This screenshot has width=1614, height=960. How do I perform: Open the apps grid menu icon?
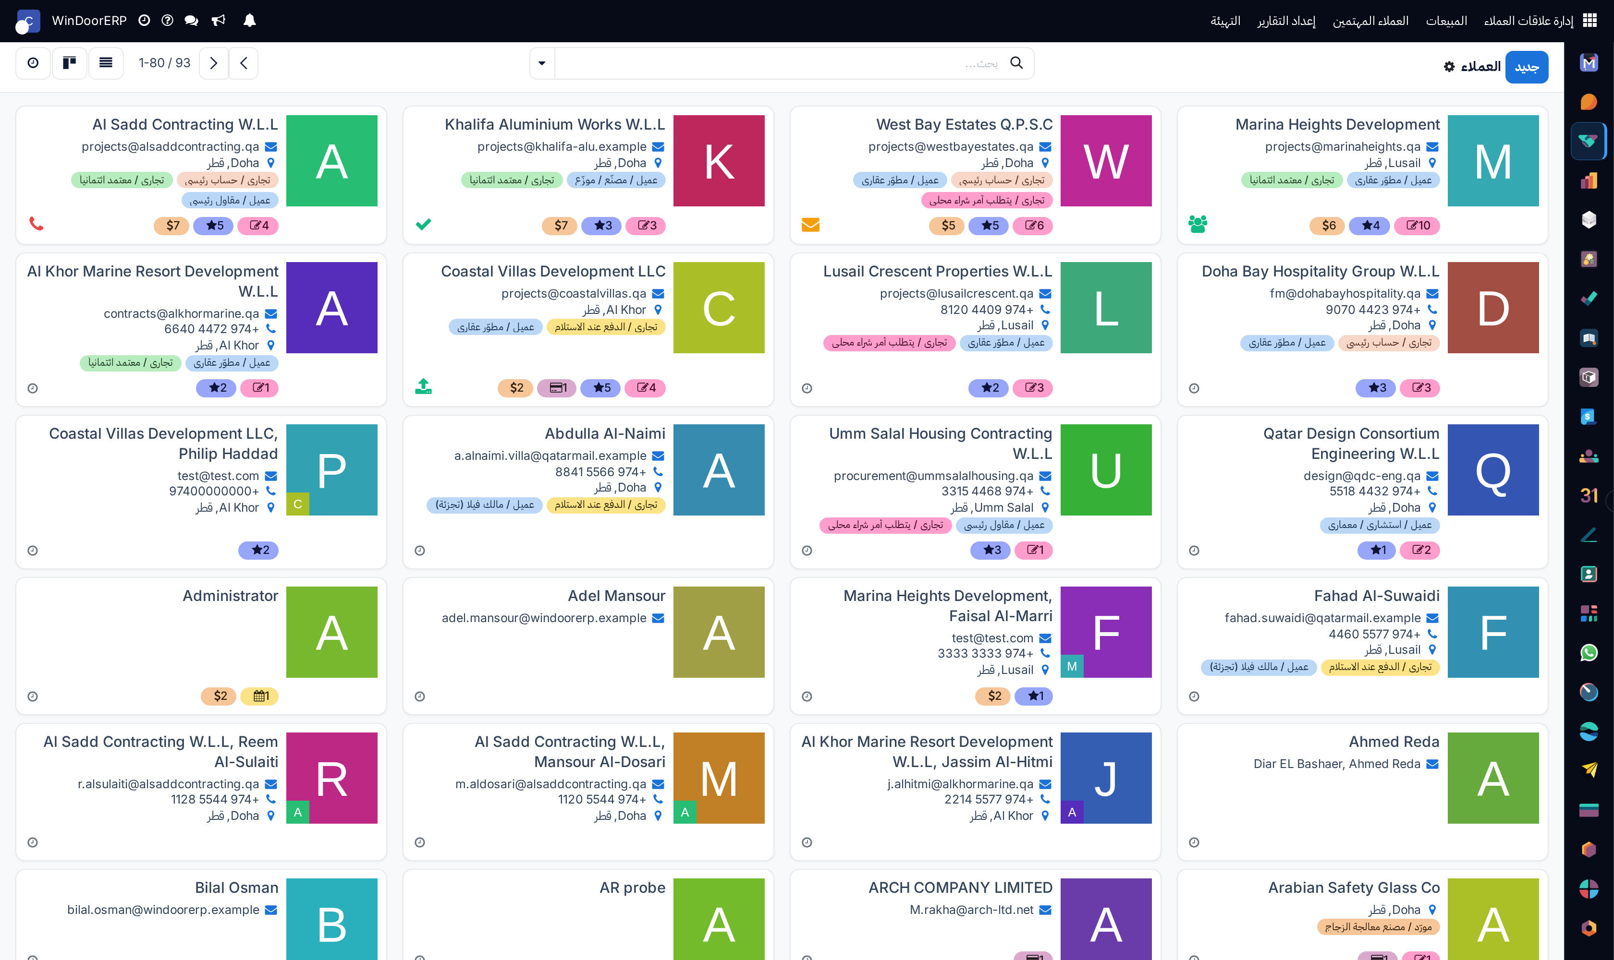point(1590,21)
